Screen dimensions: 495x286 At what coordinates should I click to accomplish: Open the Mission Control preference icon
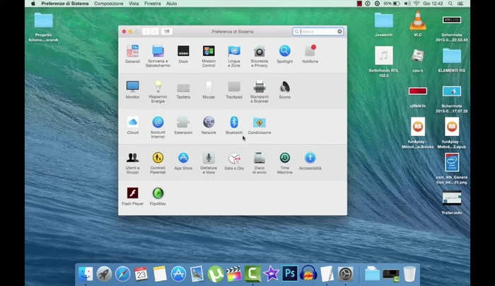(x=209, y=52)
